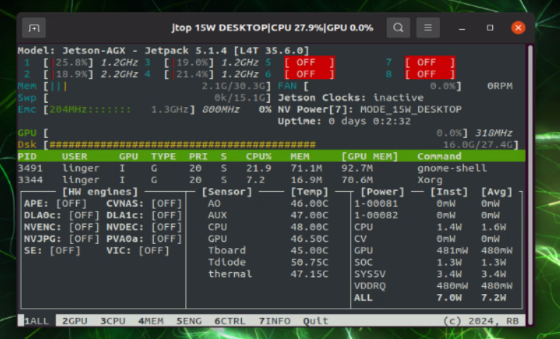Open the 4MEM page tab
Screen dimensions: 560x339
point(151,321)
